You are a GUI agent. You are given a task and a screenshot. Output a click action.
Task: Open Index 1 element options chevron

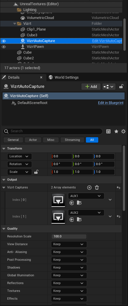pyautogui.click(x=110, y=216)
